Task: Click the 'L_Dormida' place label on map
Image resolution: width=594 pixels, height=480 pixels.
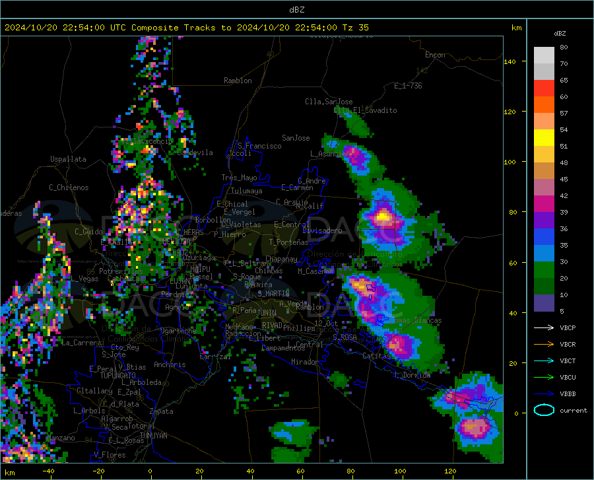Action: (x=412, y=375)
